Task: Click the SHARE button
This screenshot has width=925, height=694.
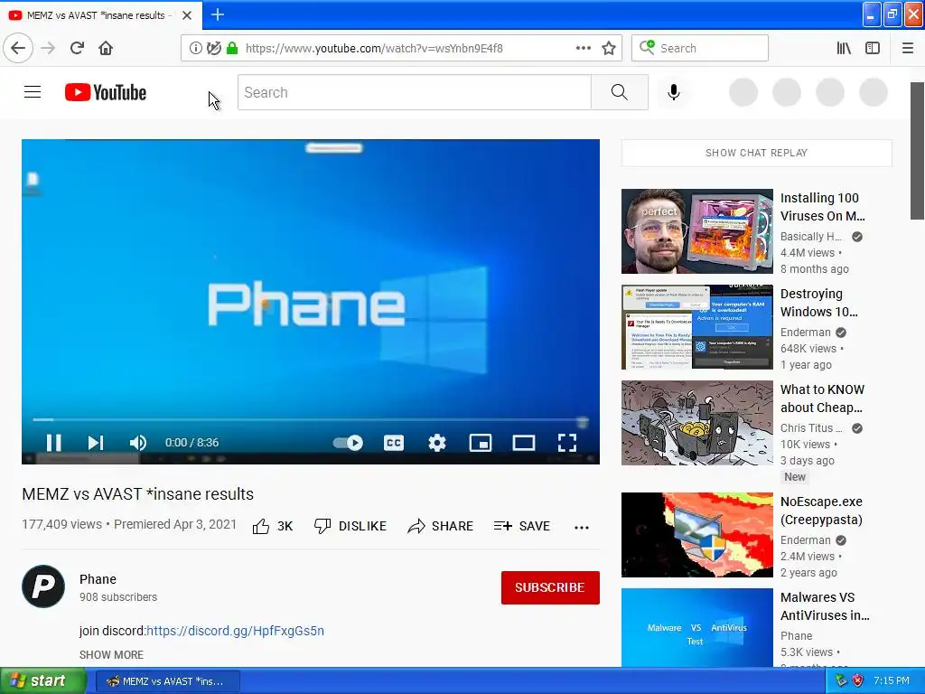Action: point(440,526)
